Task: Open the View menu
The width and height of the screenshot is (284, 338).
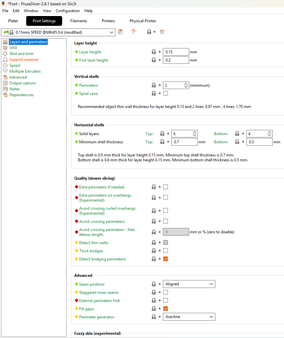Action: [x=47, y=11]
